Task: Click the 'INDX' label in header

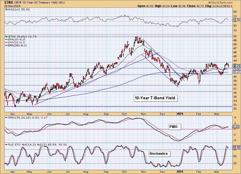Action: [x=62, y=3]
